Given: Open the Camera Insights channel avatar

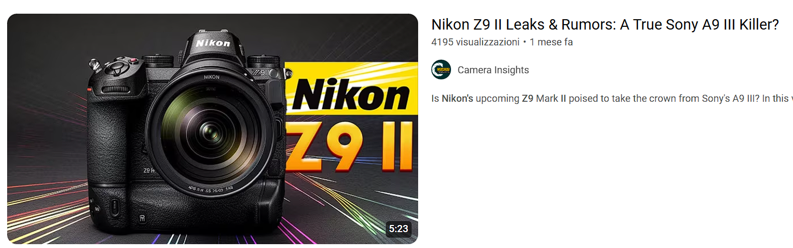Looking at the screenshot, I should 441,70.
